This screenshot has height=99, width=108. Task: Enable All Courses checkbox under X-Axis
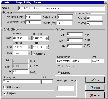click(x=5, y=87)
